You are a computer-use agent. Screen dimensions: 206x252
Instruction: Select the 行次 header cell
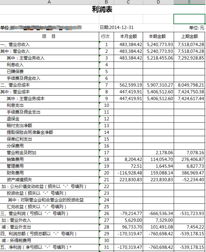(106, 37)
